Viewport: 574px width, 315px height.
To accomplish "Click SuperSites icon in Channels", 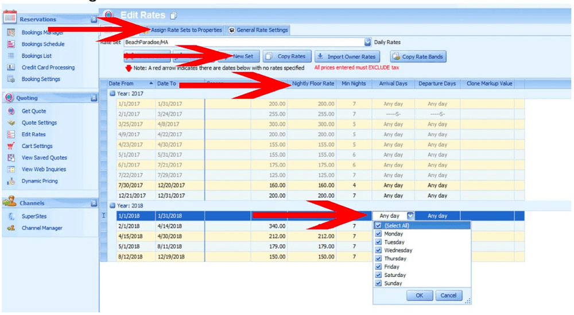I will (x=11, y=216).
